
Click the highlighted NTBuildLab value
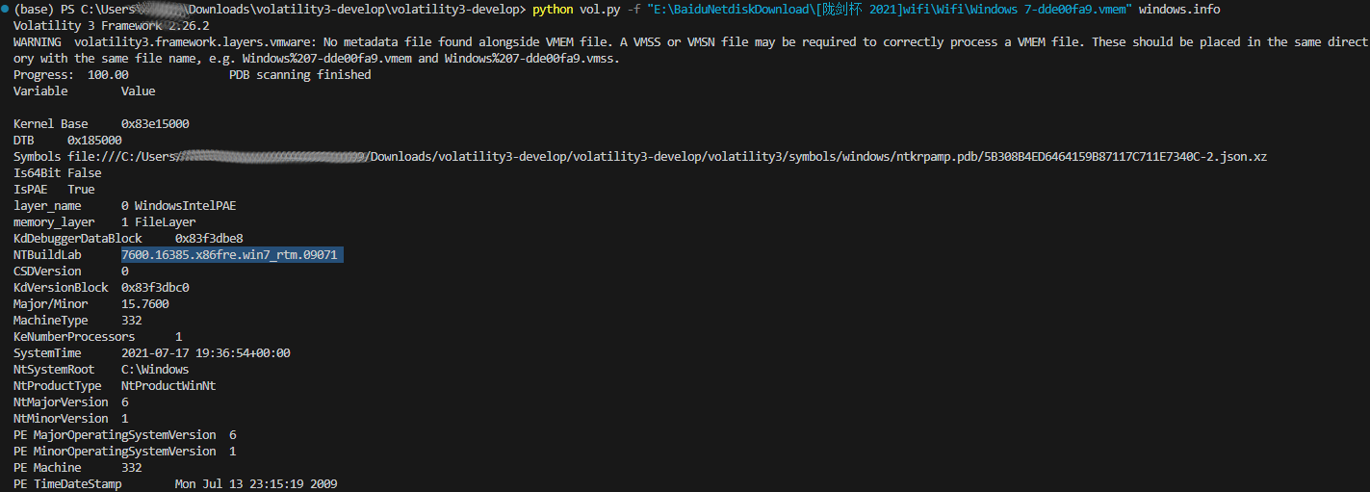point(232,255)
